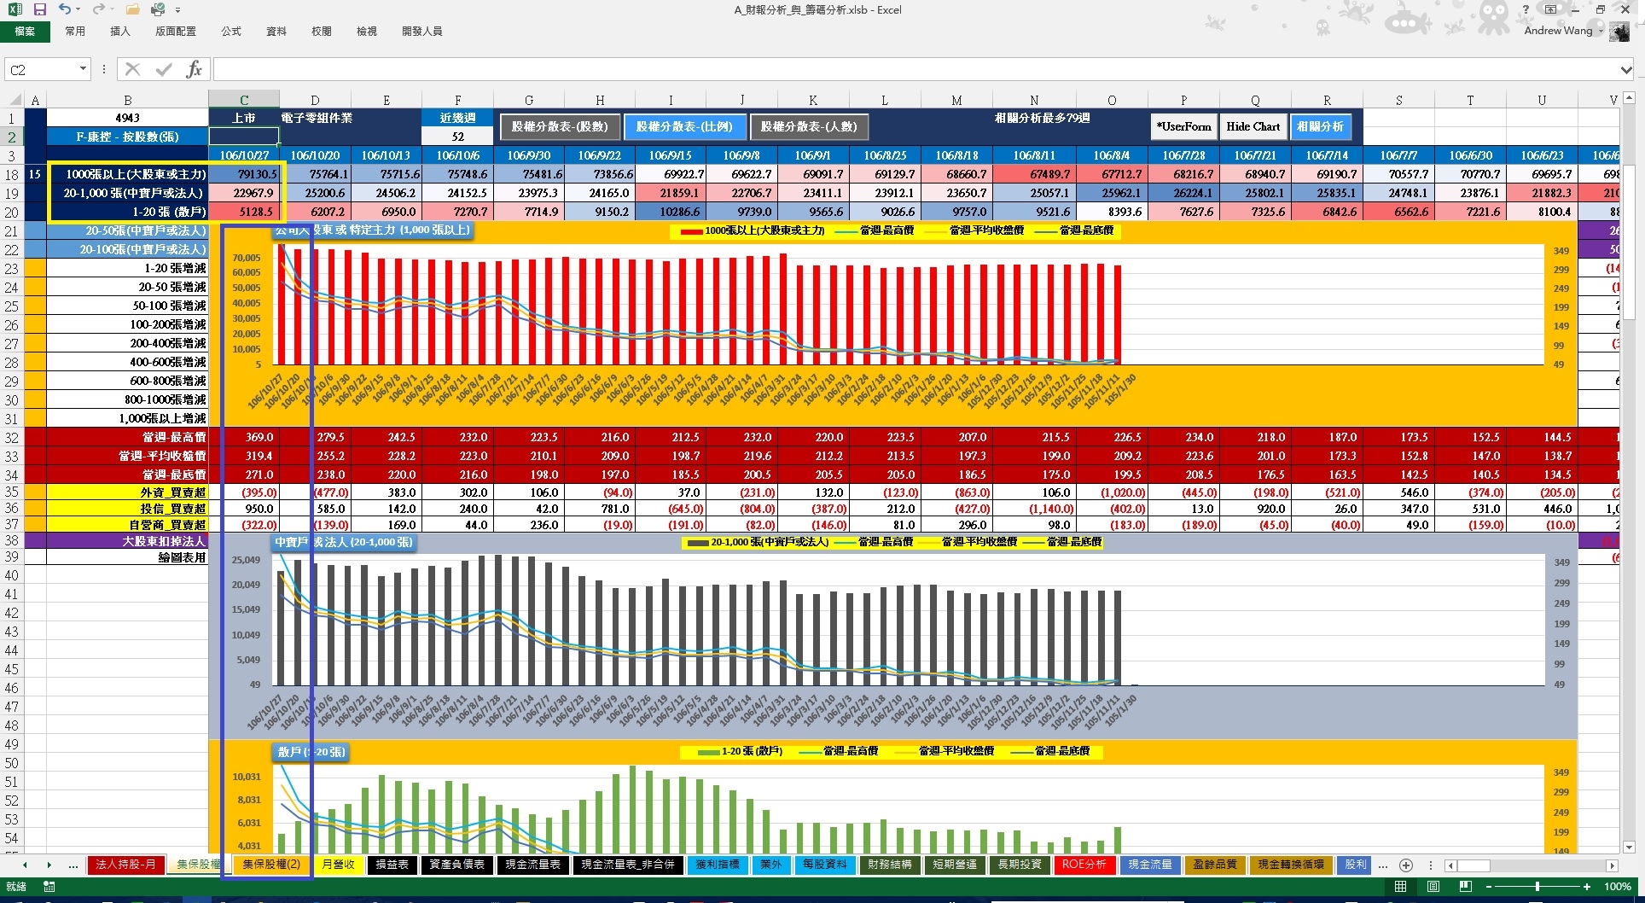Switch to 資料 ribbon tab
The height and width of the screenshot is (903, 1645).
tap(276, 32)
